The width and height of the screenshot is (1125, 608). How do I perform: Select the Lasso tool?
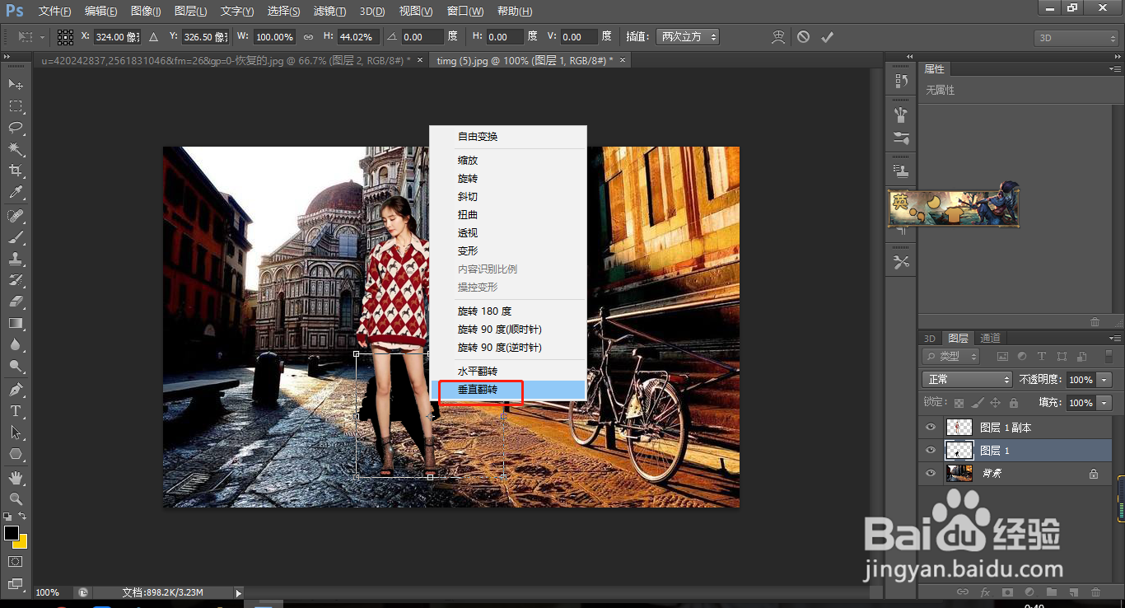click(16, 127)
